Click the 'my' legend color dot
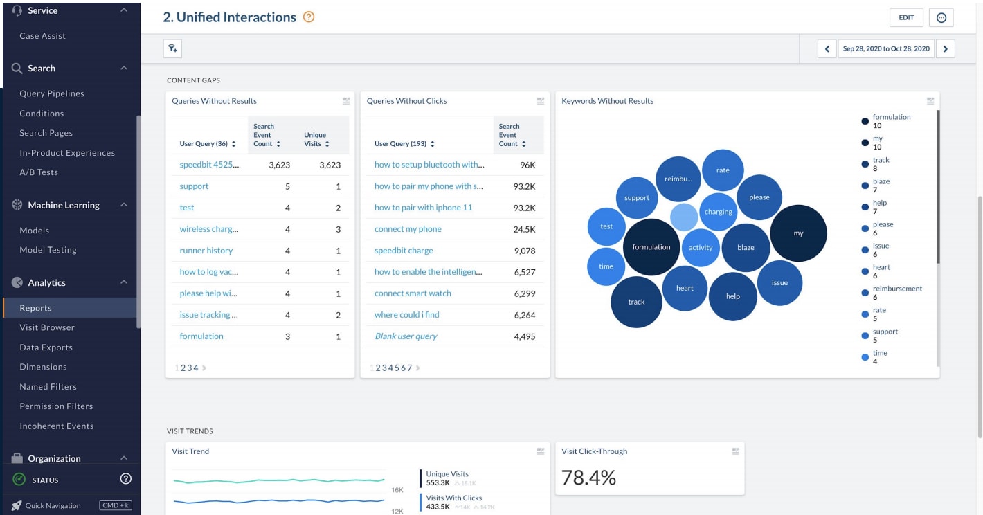The width and height of the screenshot is (983, 515). pos(865,143)
